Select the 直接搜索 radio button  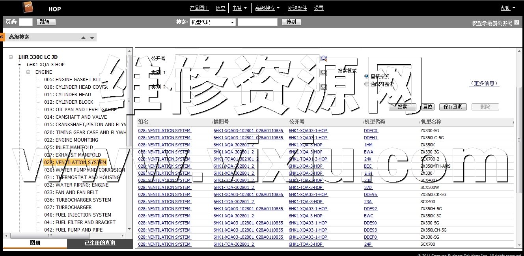pyautogui.click(x=367, y=76)
